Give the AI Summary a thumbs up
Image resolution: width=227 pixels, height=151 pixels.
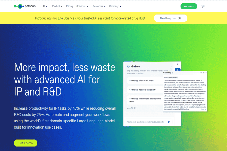coord(201,73)
